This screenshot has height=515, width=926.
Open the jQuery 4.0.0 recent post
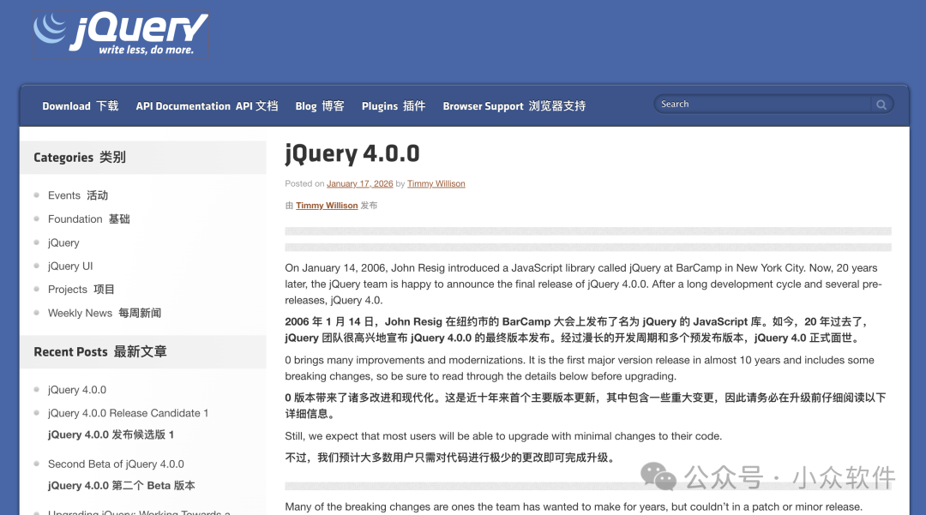pyautogui.click(x=76, y=389)
